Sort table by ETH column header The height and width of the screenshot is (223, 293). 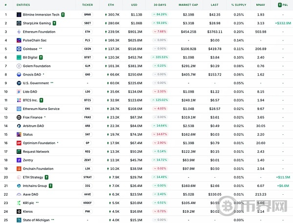[111, 5]
